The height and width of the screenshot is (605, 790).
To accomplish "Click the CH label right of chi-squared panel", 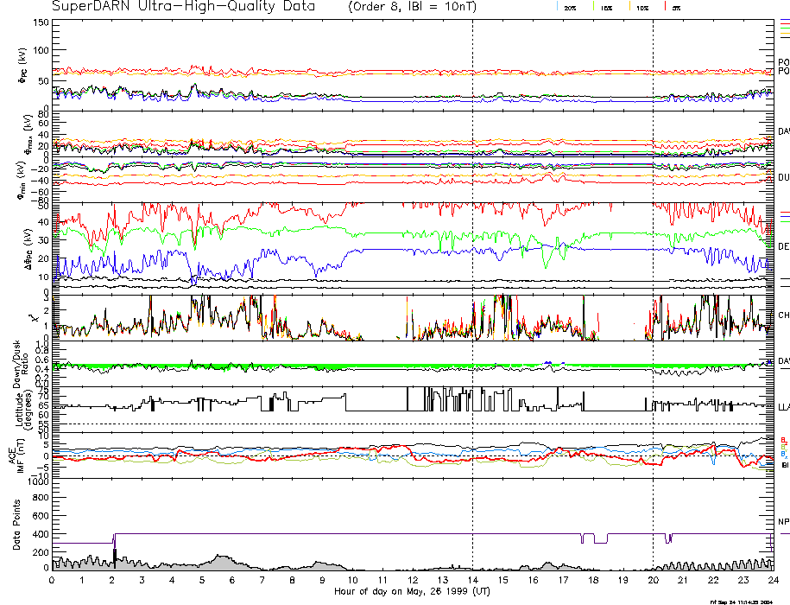I will click(x=783, y=315).
